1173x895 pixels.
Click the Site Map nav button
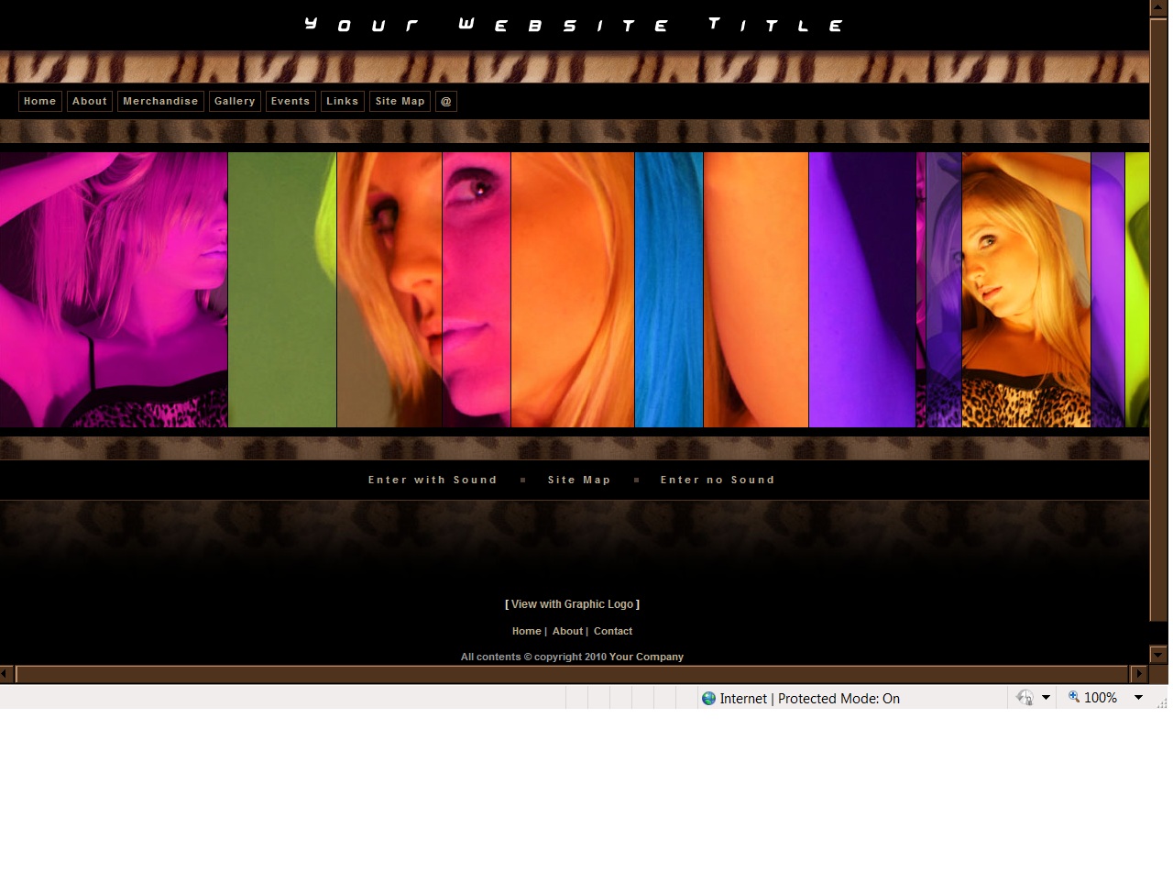400,102
